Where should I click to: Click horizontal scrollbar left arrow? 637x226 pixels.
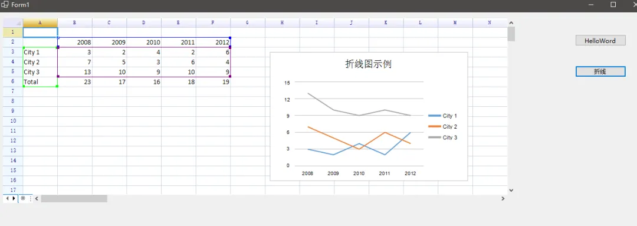pyautogui.click(x=37, y=198)
